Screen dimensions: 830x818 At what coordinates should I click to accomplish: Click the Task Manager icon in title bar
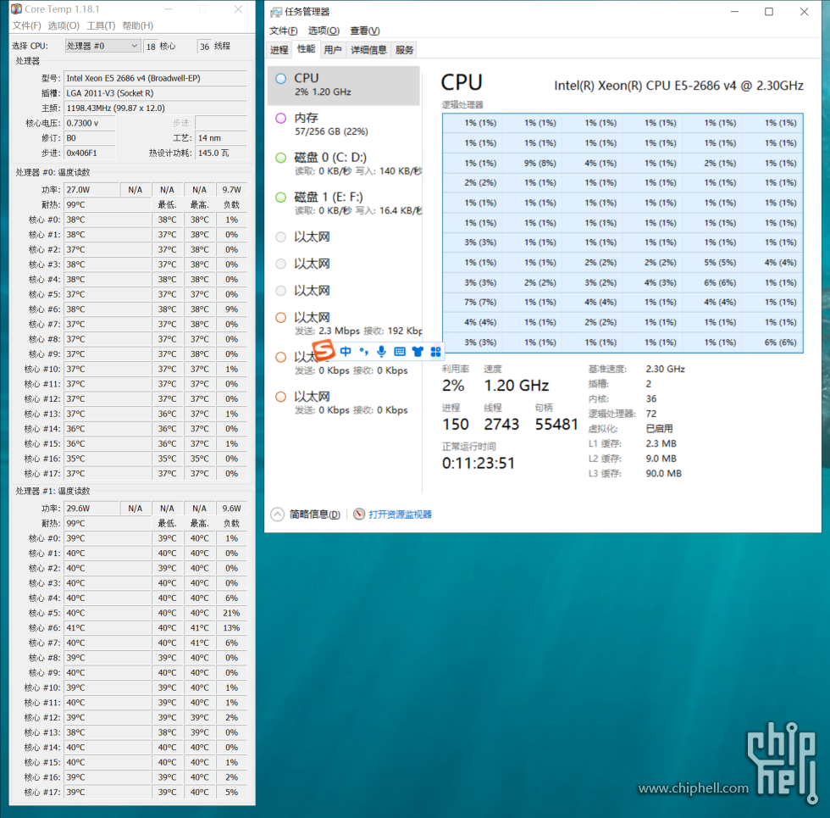pyautogui.click(x=276, y=12)
